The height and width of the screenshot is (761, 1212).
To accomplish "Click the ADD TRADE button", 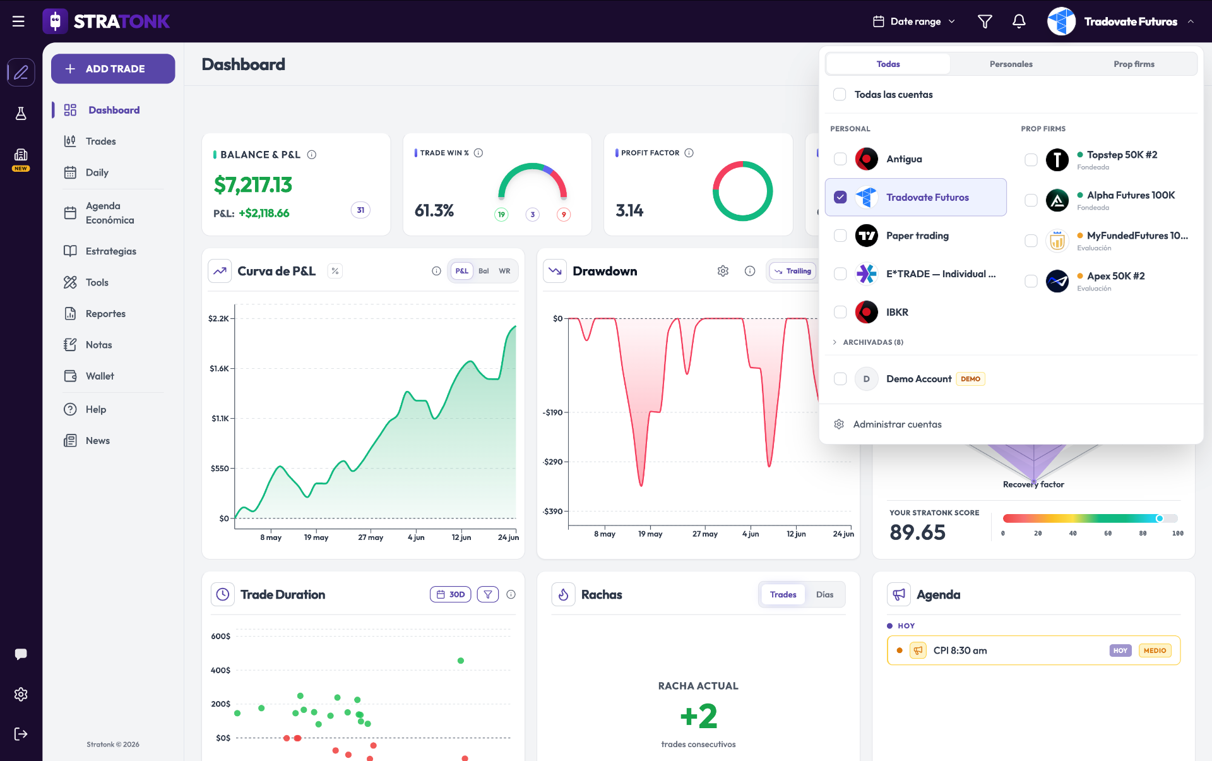I will (113, 68).
